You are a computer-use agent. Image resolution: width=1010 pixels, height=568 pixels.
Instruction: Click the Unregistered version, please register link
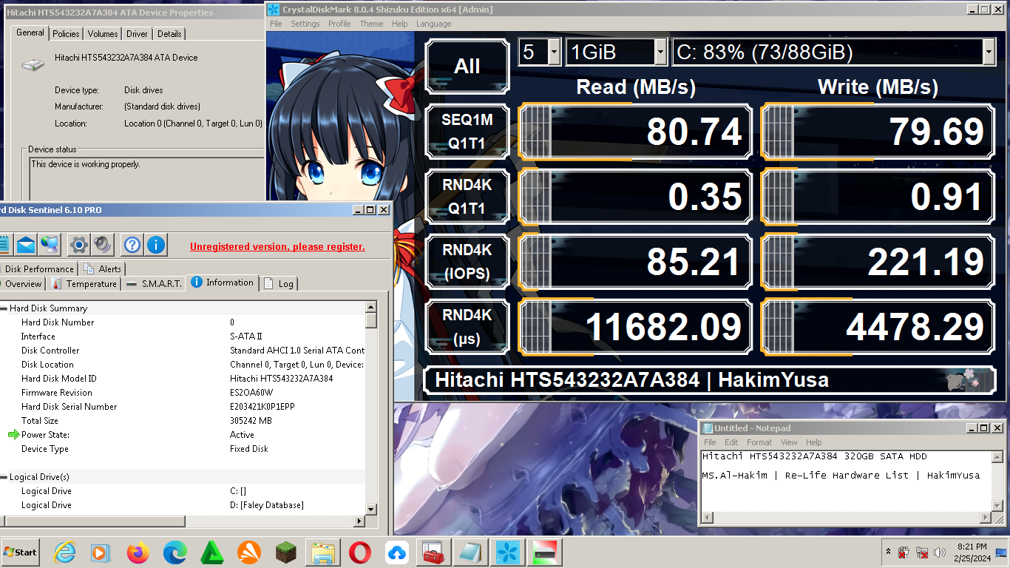point(277,246)
